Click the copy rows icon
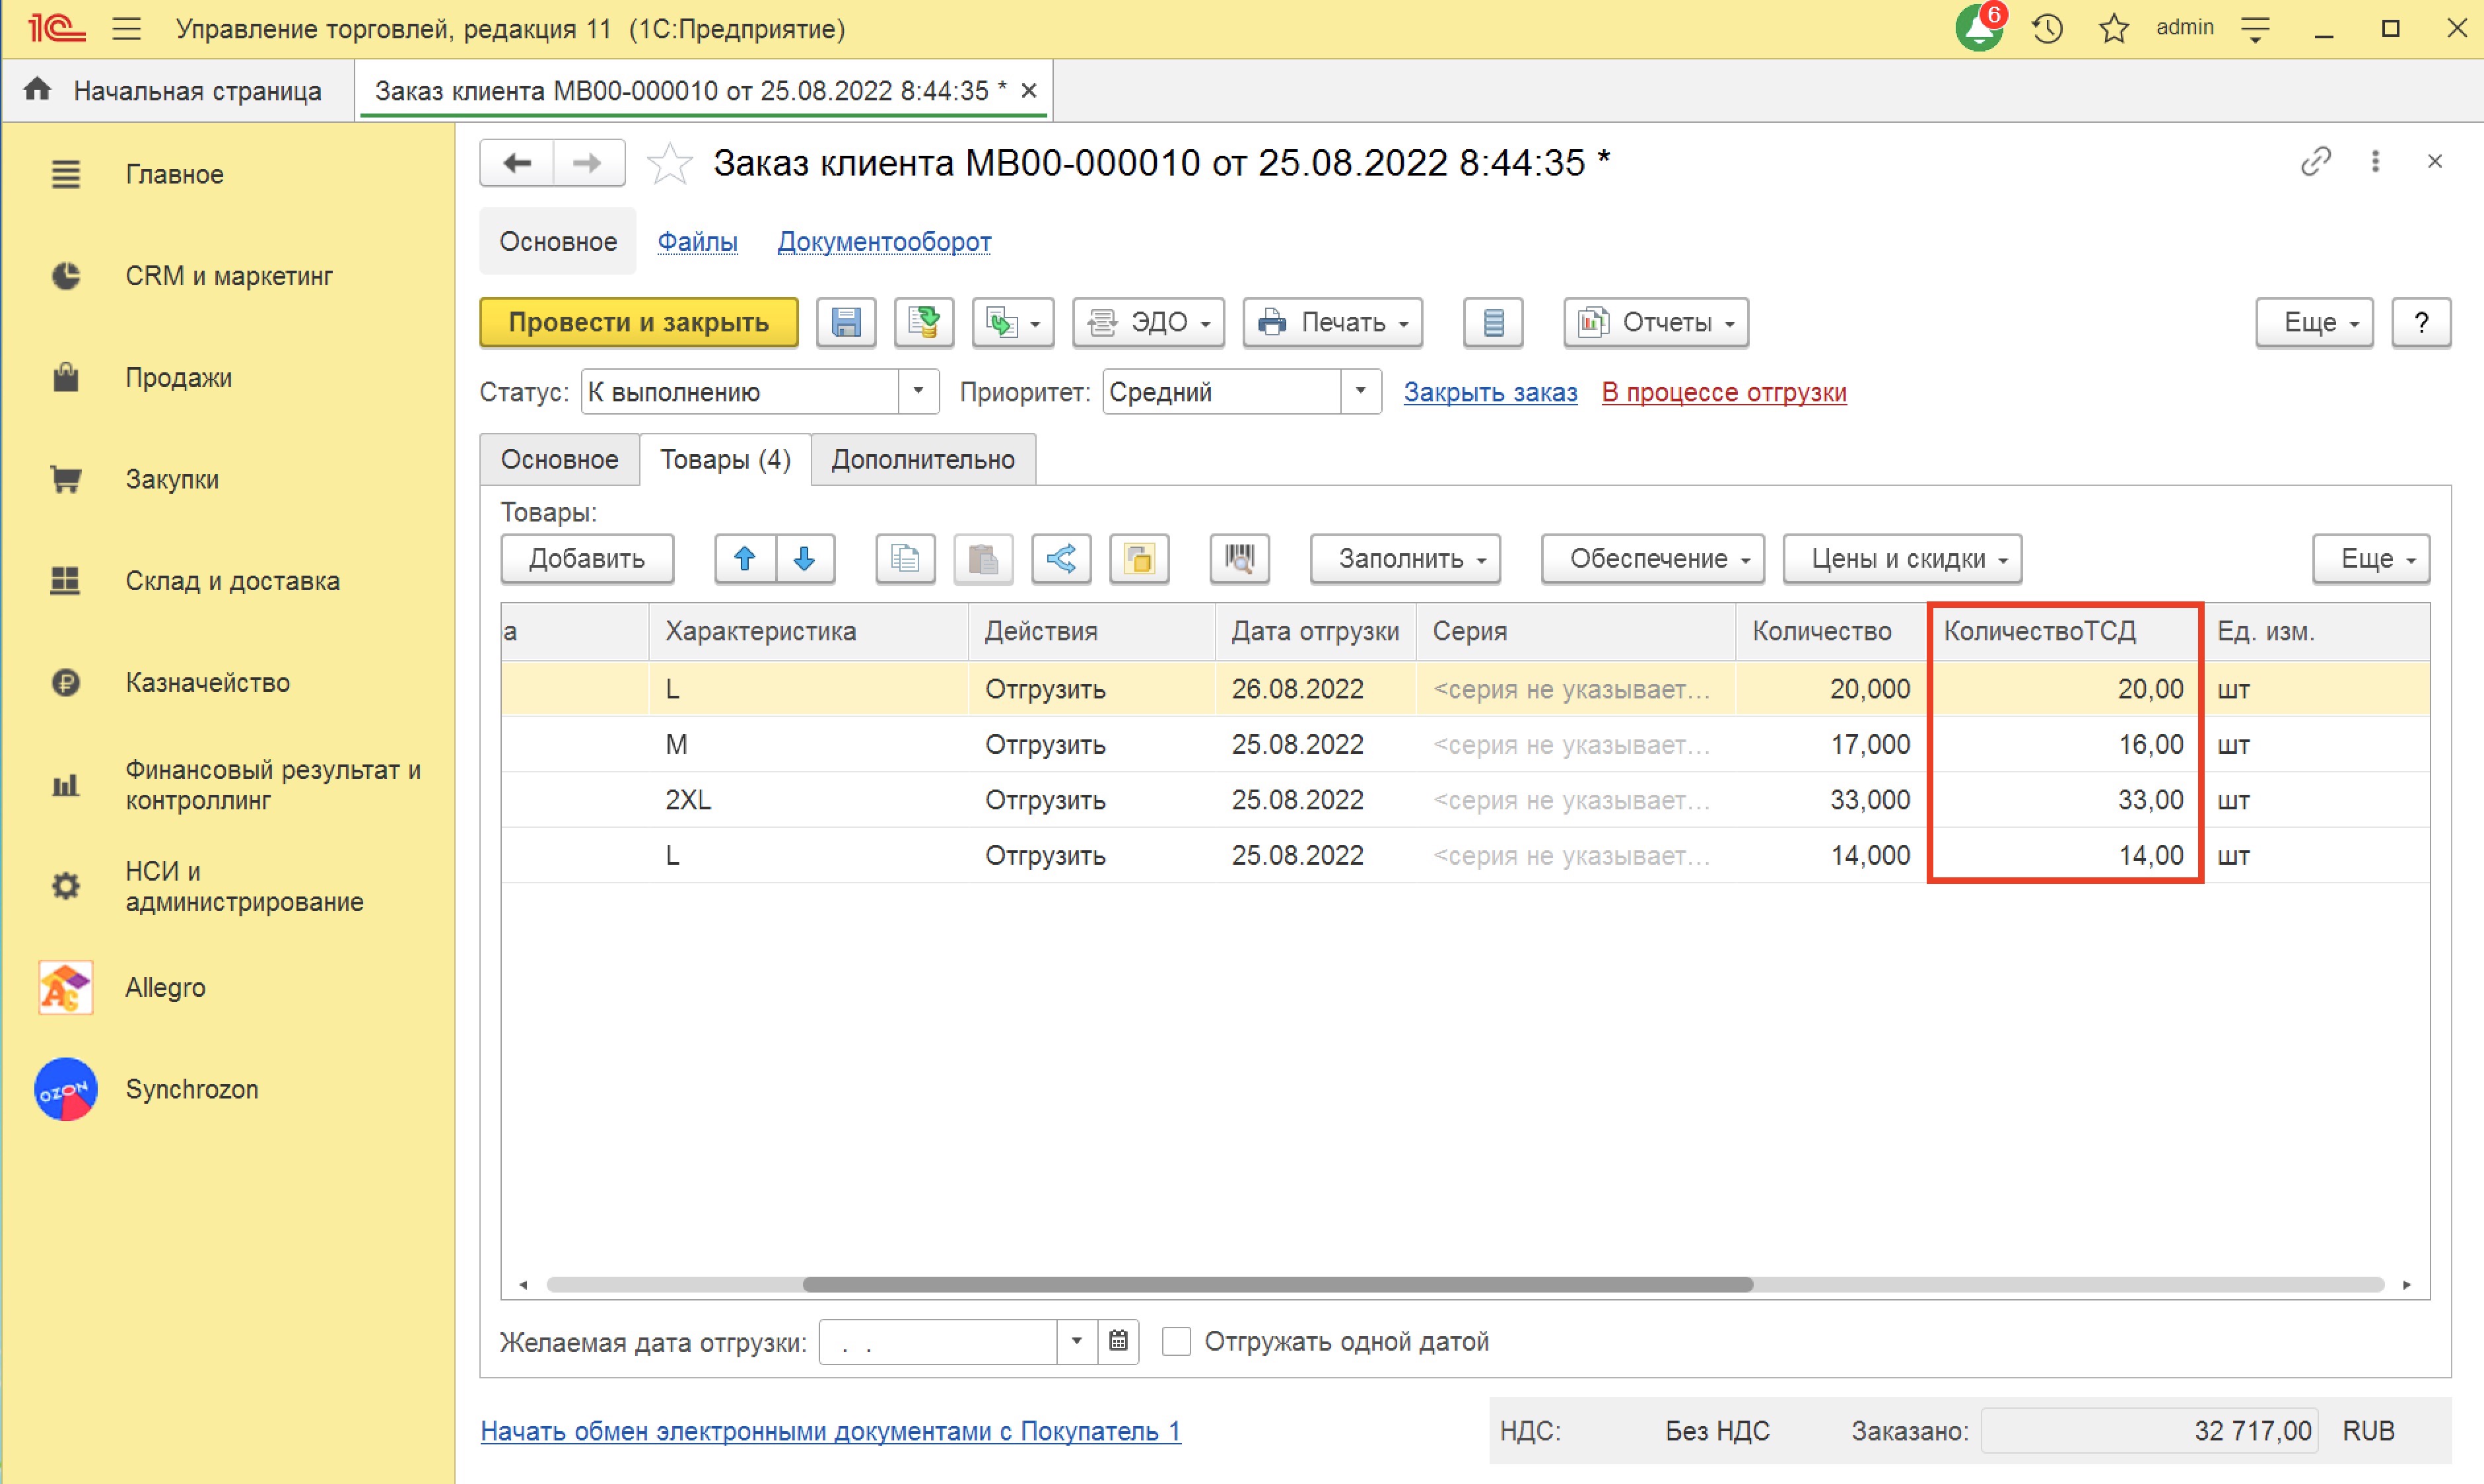Screen dimensions: 2484x1484 905,558
